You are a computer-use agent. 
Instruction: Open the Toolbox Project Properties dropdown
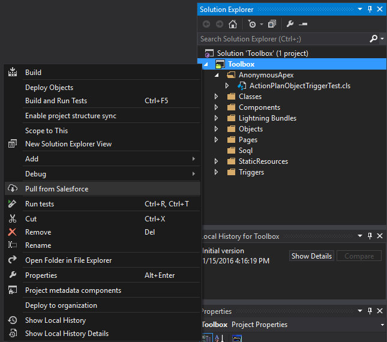tap(383, 325)
